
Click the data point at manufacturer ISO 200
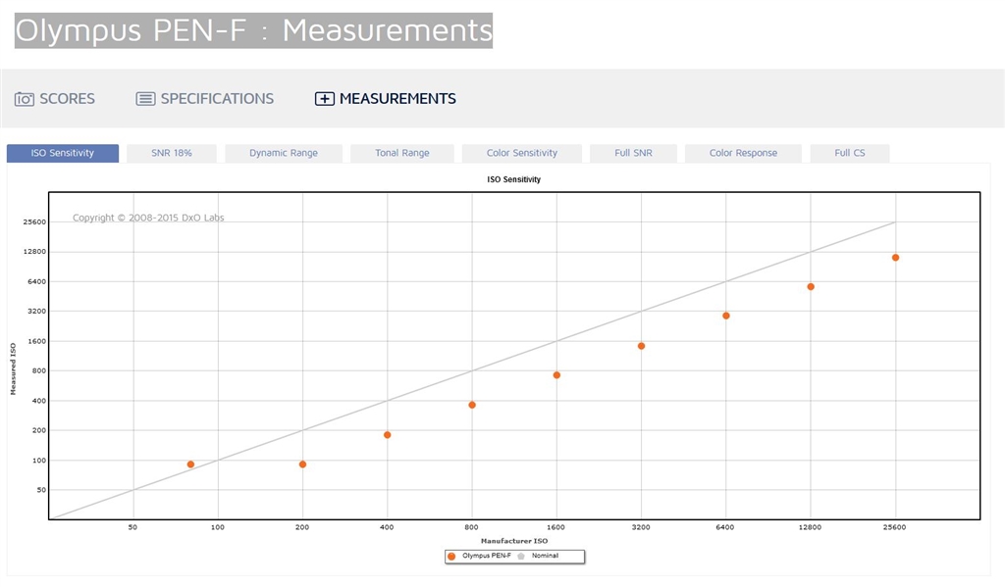coord(302,465)
